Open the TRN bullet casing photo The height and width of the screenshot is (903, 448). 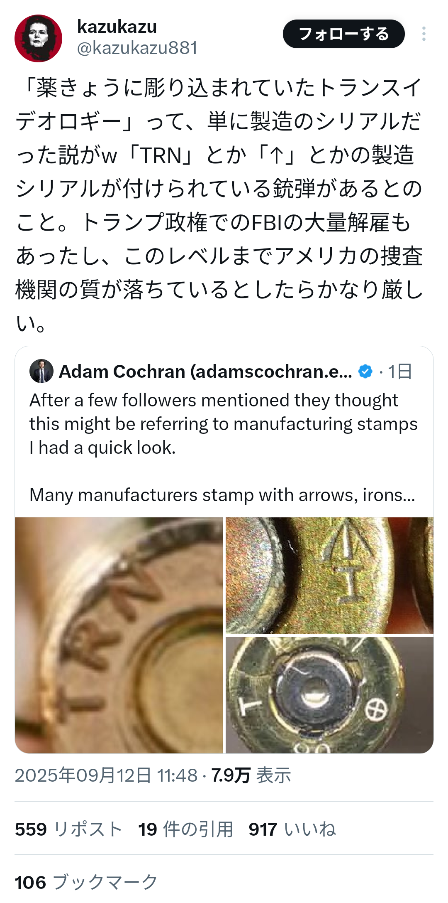tap(119, 635)
